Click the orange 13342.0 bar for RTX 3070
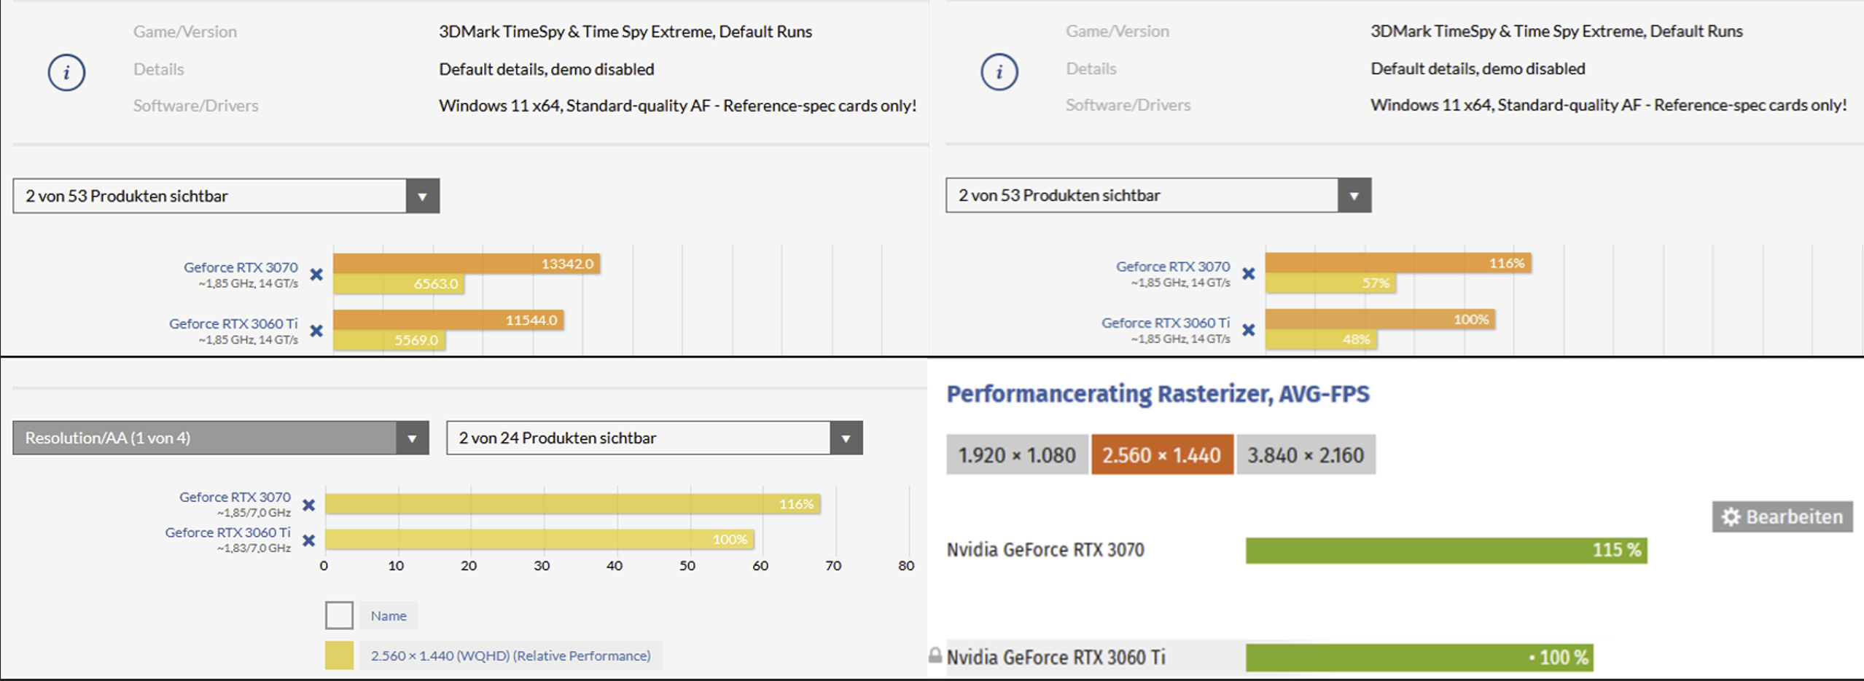The width and height of the screenshot is (1864, 681). (x=467, y=264)
